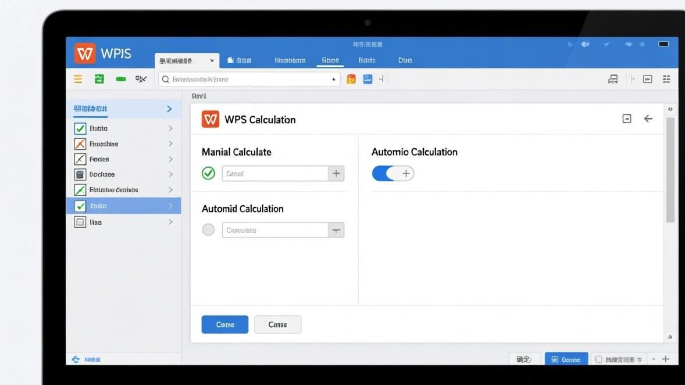The width and height of the screenshot is (685, 385).
Task: Click the battery icon in top system bar
Action: [663, 44]
